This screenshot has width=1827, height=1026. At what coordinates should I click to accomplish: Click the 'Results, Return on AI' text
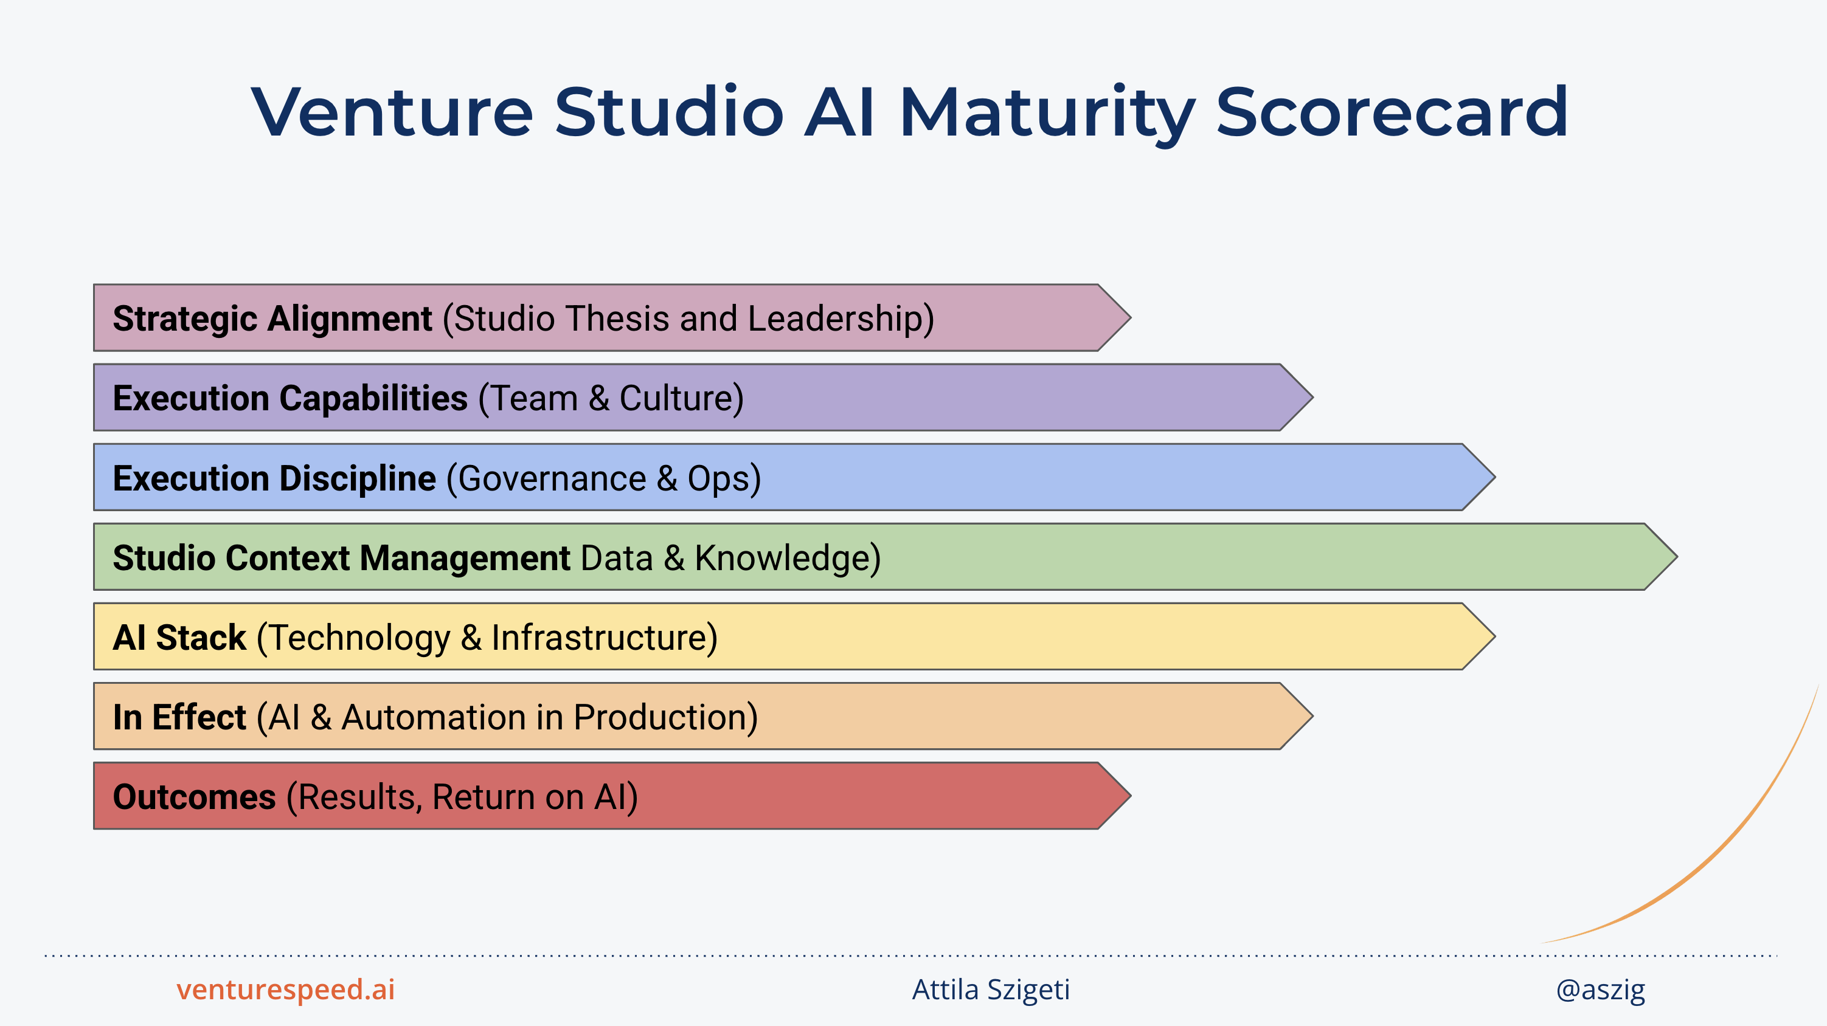(x=462, y=797)
